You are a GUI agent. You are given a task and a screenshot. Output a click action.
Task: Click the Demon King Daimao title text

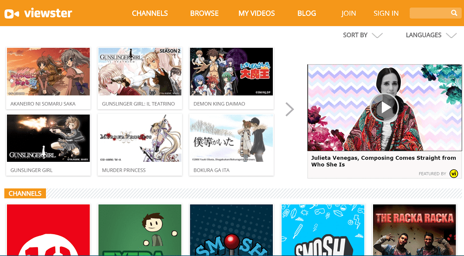[219, 104]
